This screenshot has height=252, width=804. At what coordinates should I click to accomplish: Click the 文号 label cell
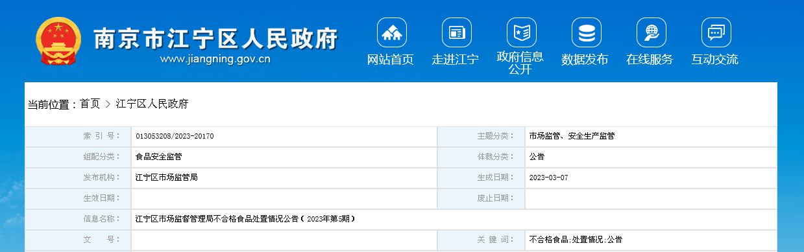point(78,240)
